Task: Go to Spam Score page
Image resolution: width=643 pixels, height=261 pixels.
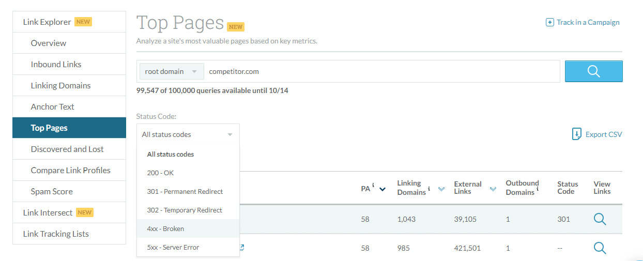Action: click(52, 191)
